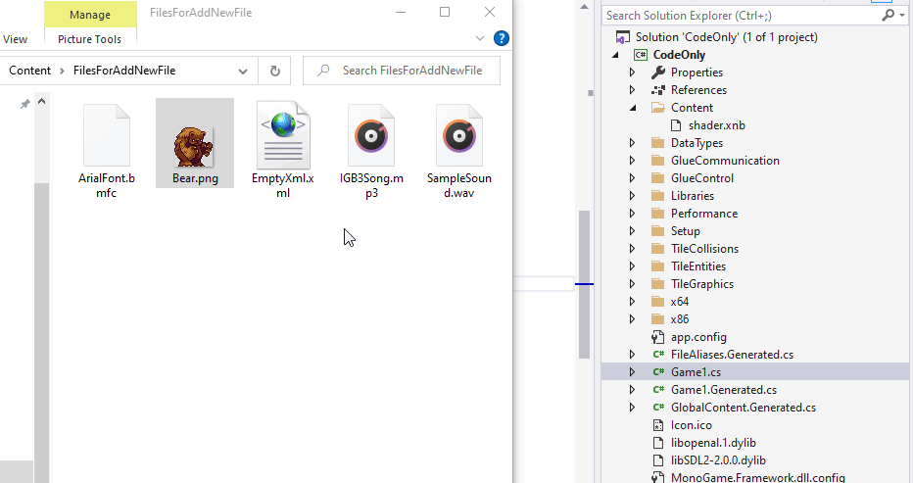Select app.config in the solution tree
Viewport: 913px width, 483px height.
click(x=697, y=337)
